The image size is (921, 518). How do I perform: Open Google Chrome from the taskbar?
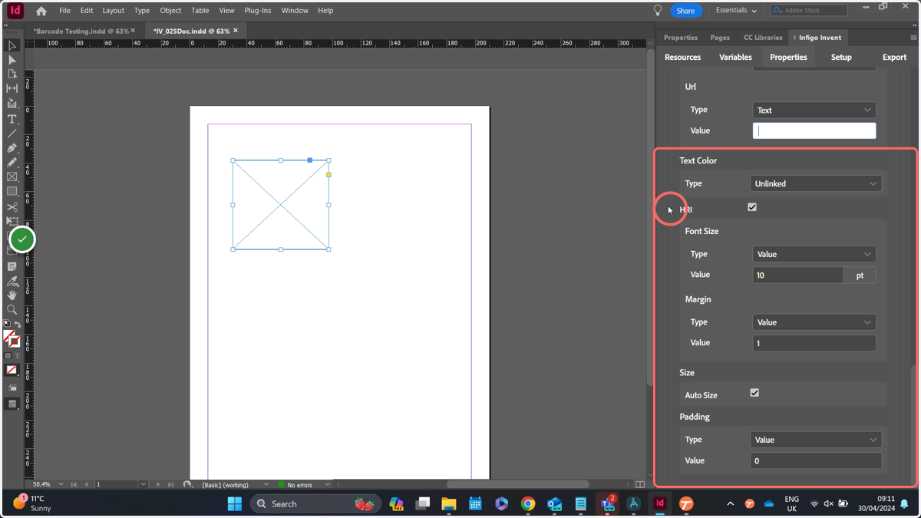[528, 503]
